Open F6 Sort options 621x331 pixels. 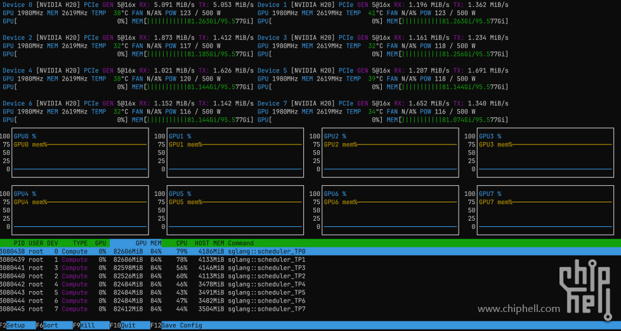[55, 325]
